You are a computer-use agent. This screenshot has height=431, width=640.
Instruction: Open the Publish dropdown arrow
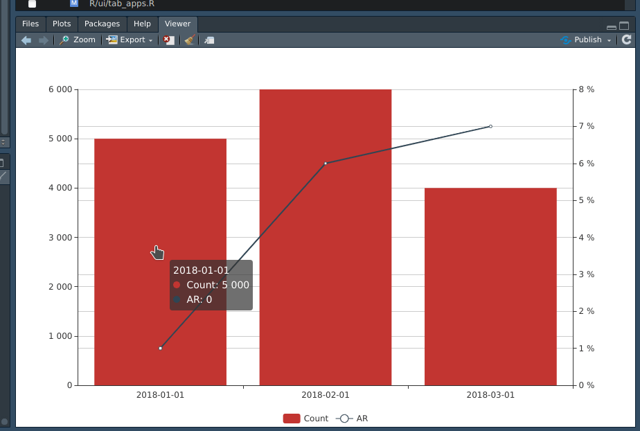tap(610, 39)
